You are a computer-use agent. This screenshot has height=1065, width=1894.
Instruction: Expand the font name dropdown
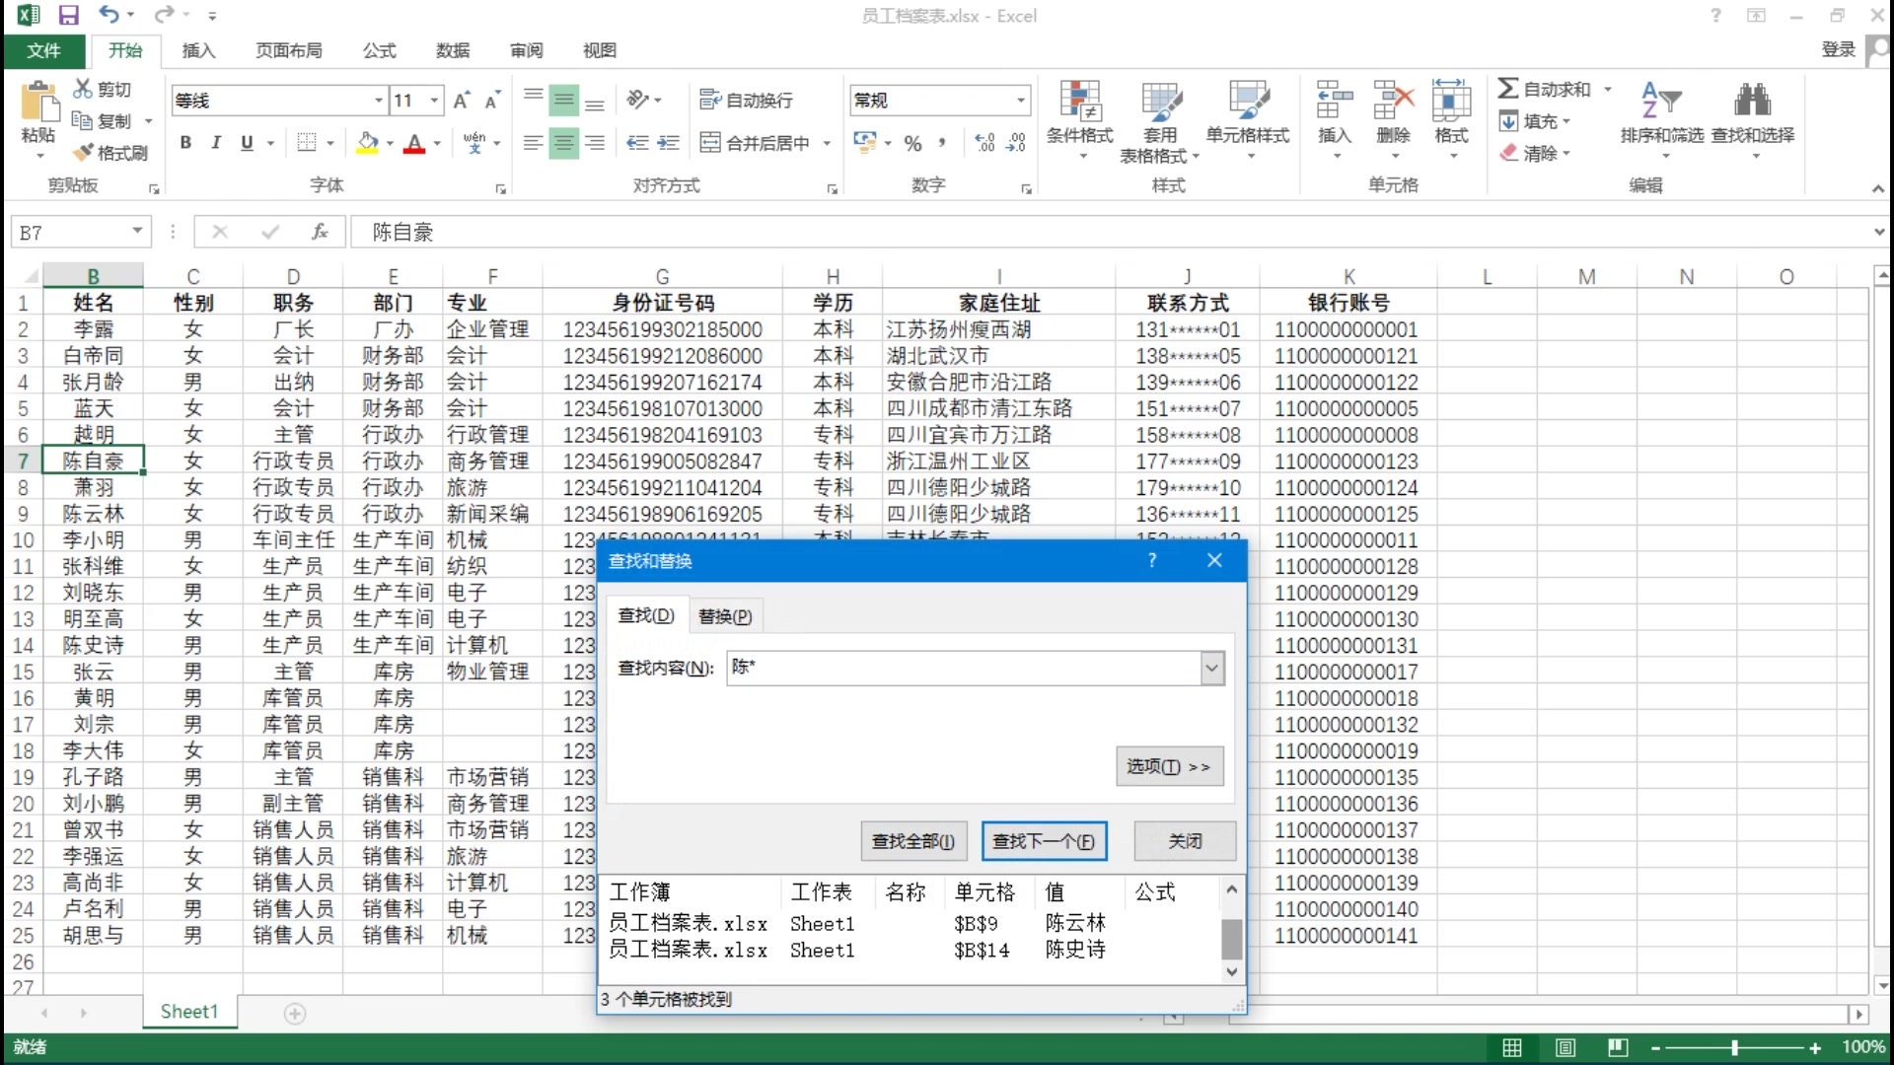tap(378, 101)
